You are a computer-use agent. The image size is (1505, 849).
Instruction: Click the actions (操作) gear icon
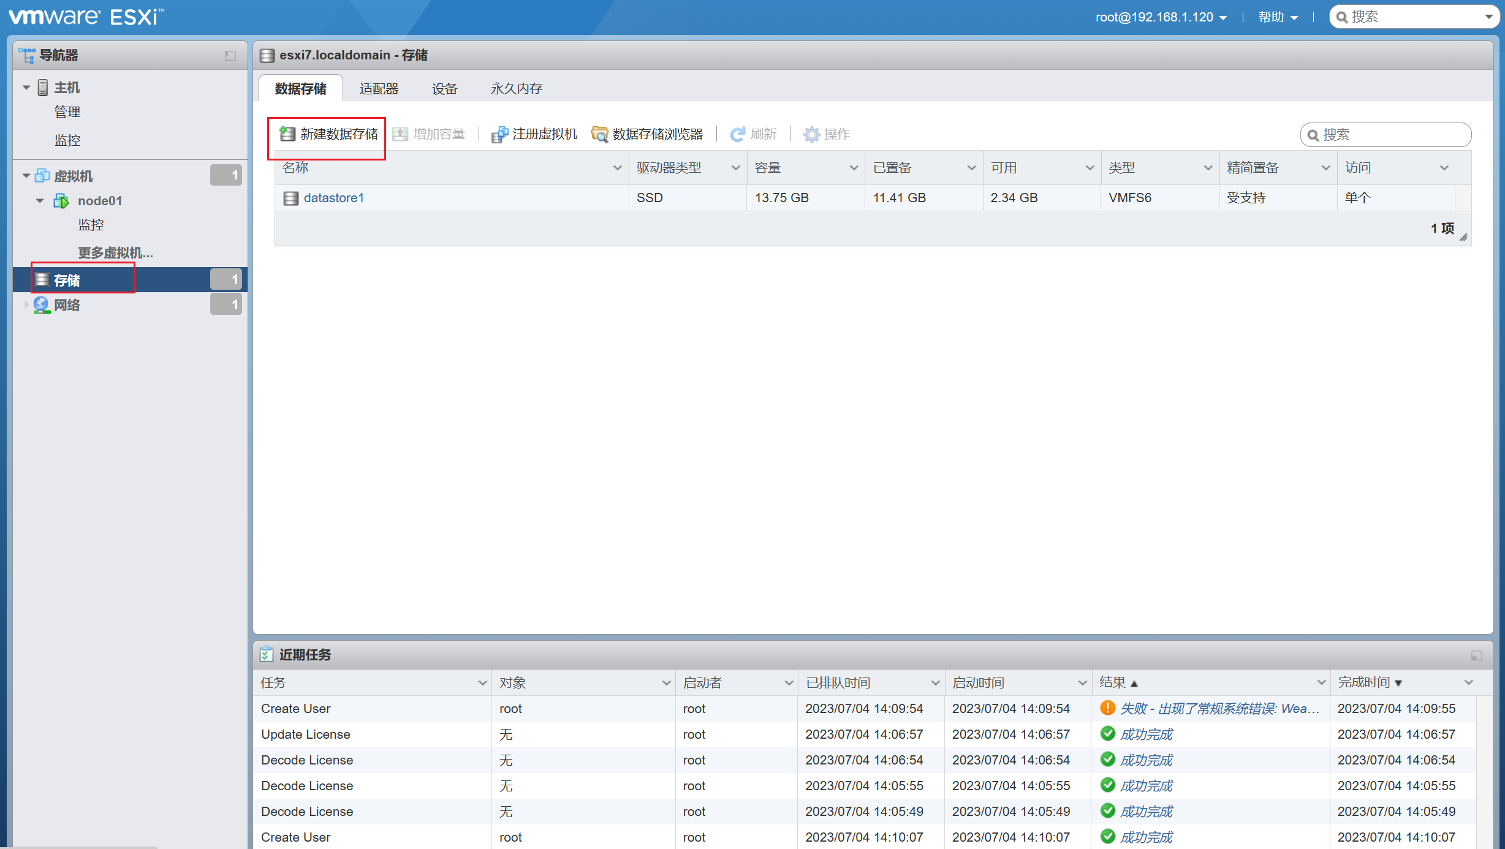(811, 134)
